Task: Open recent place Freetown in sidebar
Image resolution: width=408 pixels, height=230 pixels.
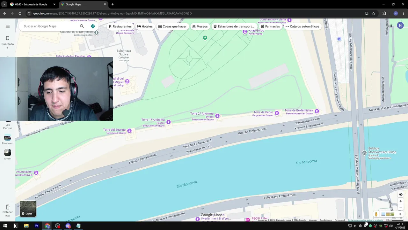Action: (8, 140)
